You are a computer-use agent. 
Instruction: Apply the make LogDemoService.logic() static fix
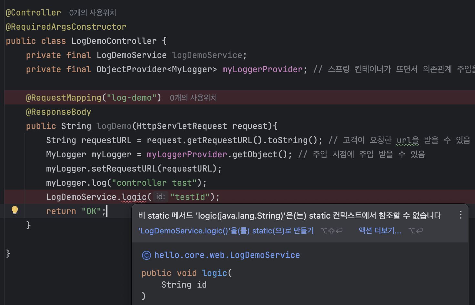point(226,231)
